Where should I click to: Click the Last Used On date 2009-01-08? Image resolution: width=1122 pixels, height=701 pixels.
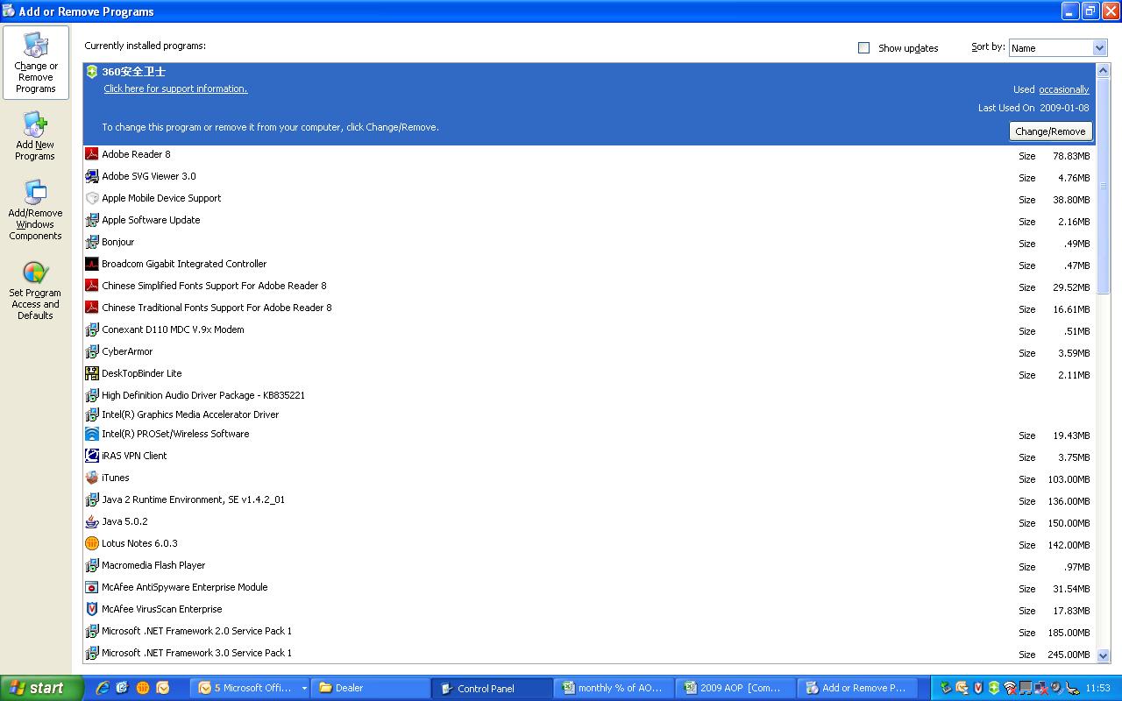click(1064, 108)
